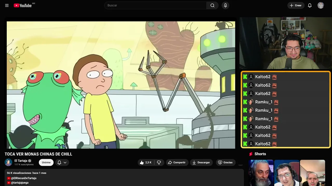The height and width of the screenshot is (186, 332).
Task: Open the notifications bell in top bar
Action: click(x=310, y=5)
